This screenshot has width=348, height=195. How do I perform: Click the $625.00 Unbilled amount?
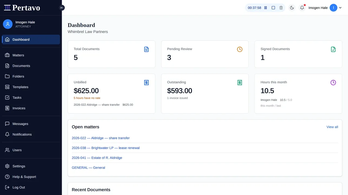(x=86, y=91)
